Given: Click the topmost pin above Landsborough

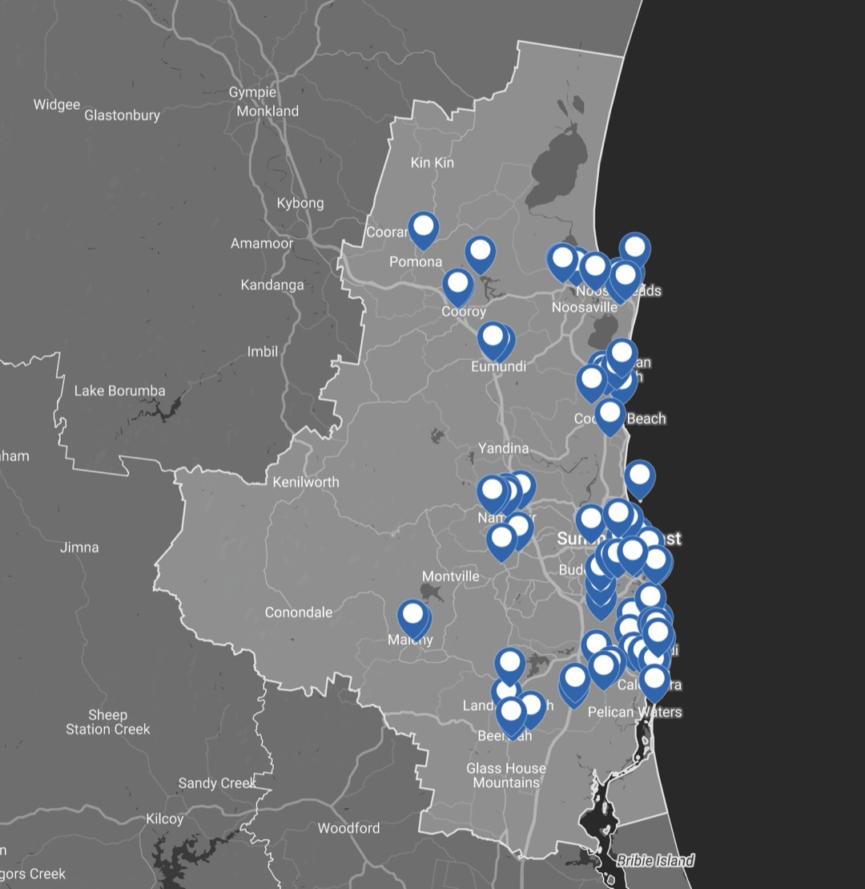Looking at the screenshot, I should pyautogui.click(x=509, y=663).
